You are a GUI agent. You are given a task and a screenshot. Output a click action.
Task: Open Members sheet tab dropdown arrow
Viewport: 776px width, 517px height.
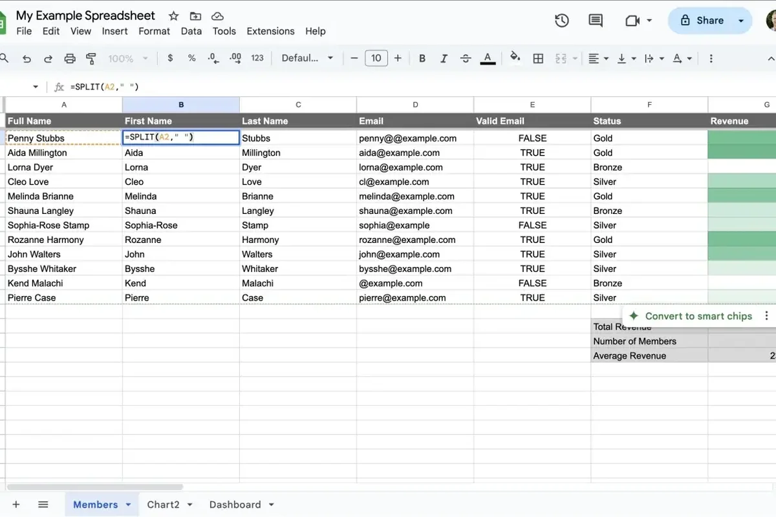[128, 505]
